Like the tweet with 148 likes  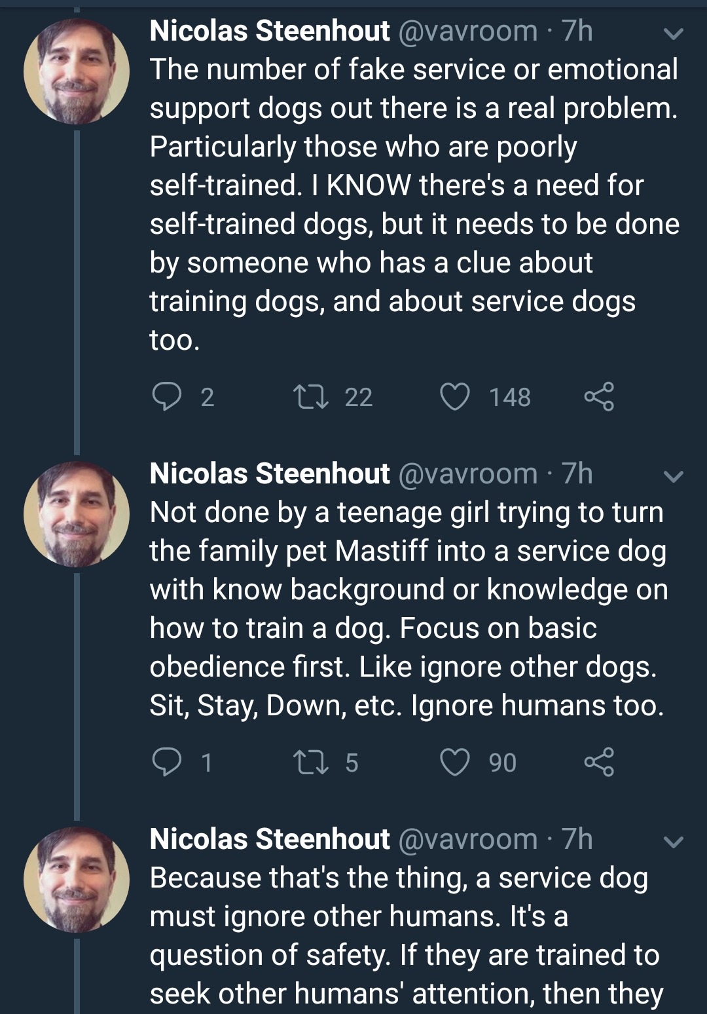pyautogui.click(x=455, y=396)
